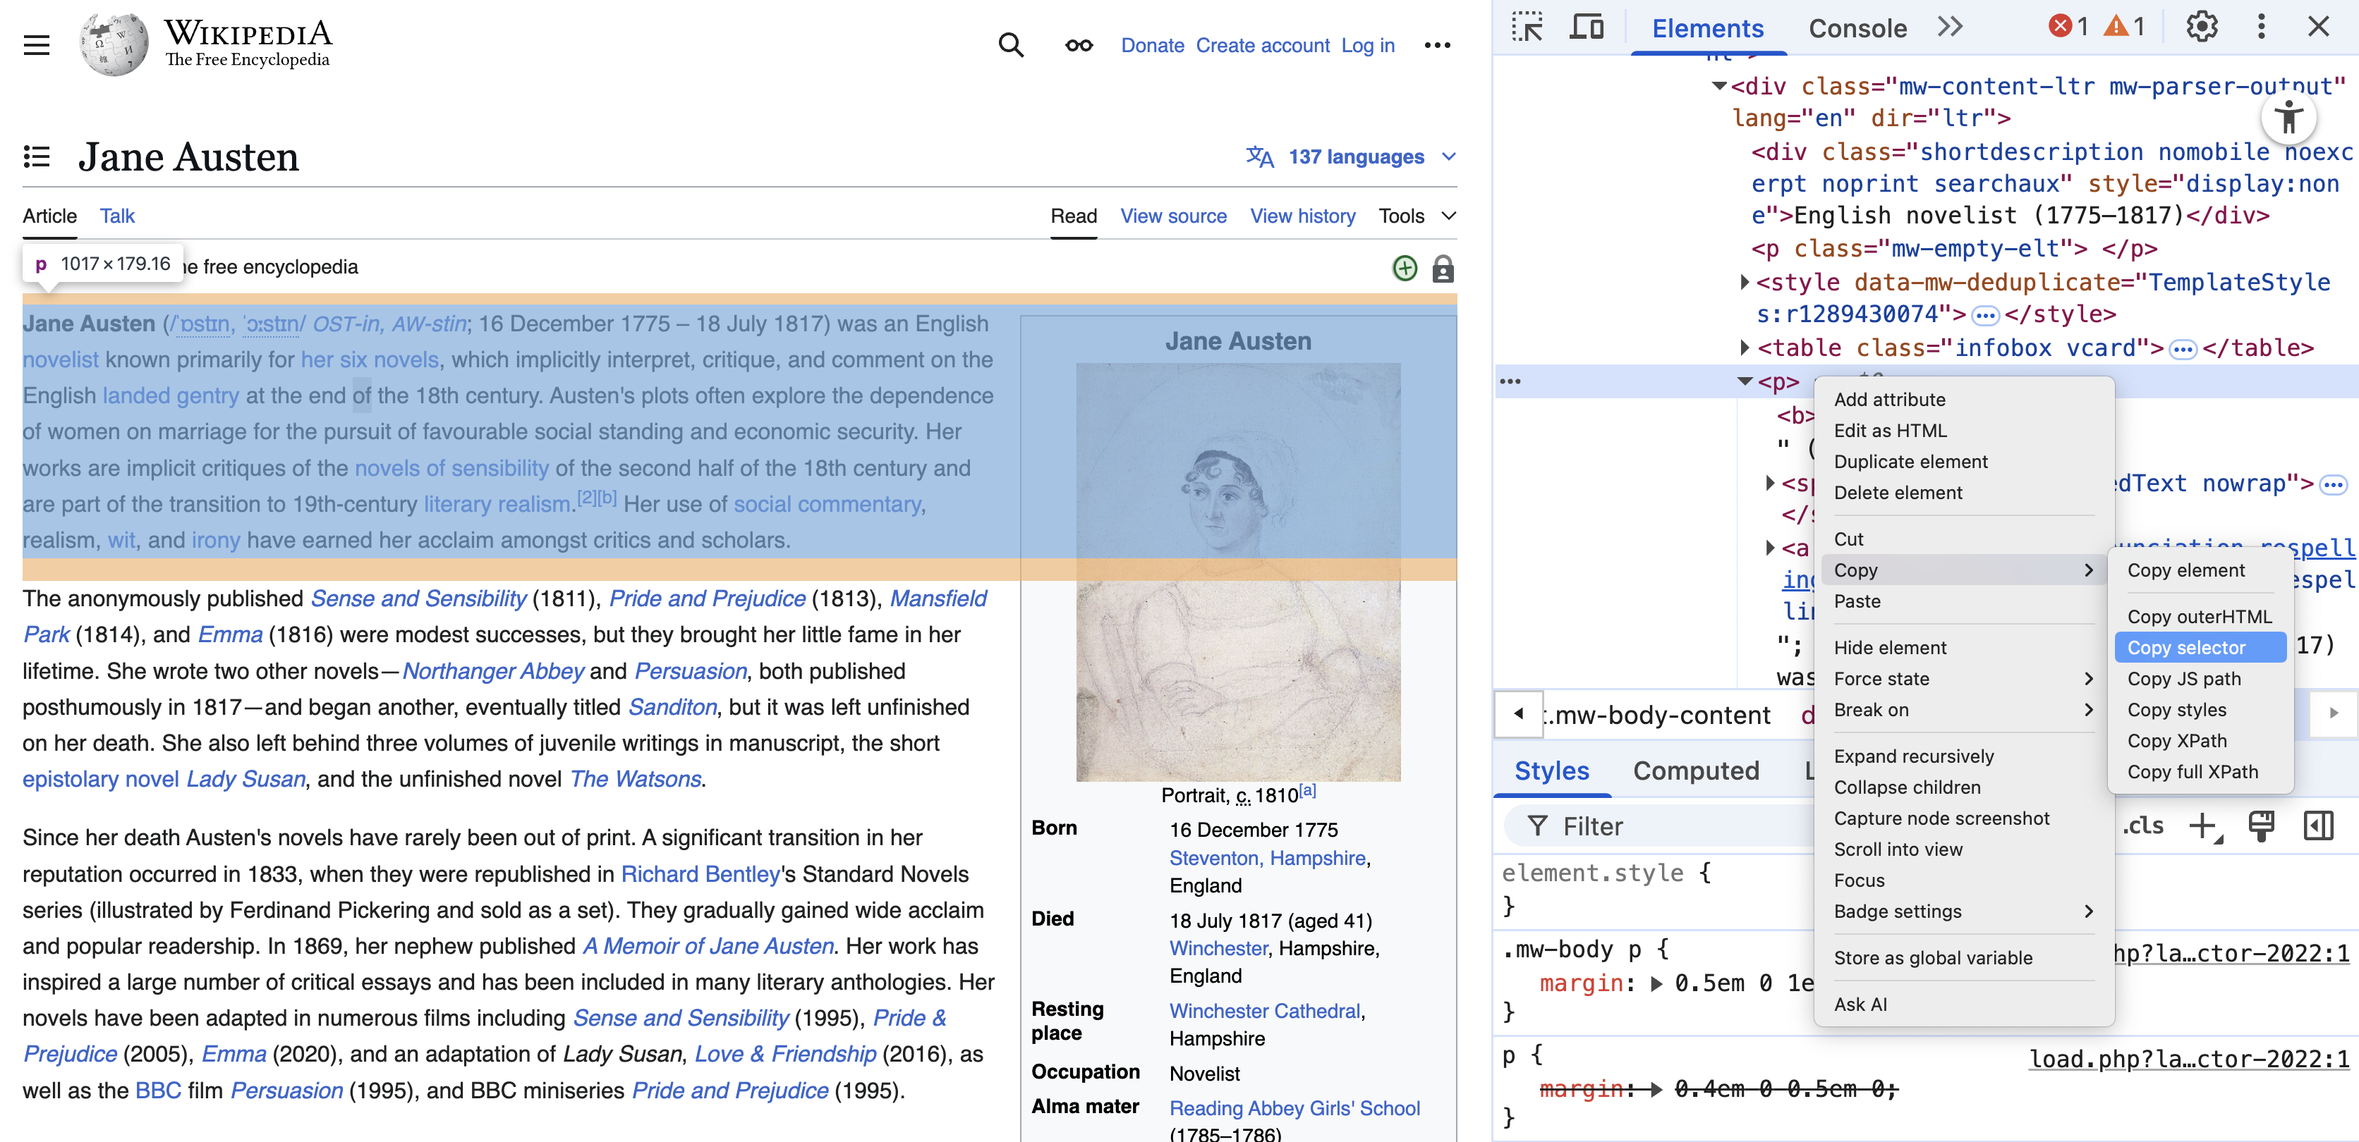Click the View history link
This screenshot has height=1142, width=2359.
tap(1302, 216)
